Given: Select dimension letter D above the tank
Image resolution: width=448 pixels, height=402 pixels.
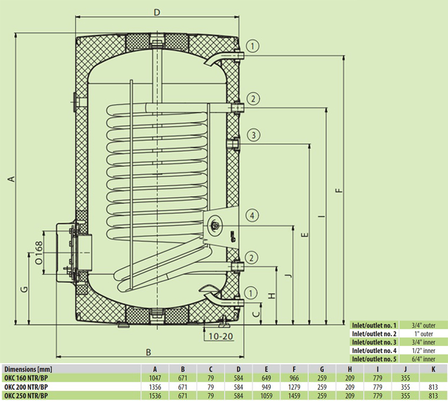Looking at the screenshot, I should click(156, 12).
